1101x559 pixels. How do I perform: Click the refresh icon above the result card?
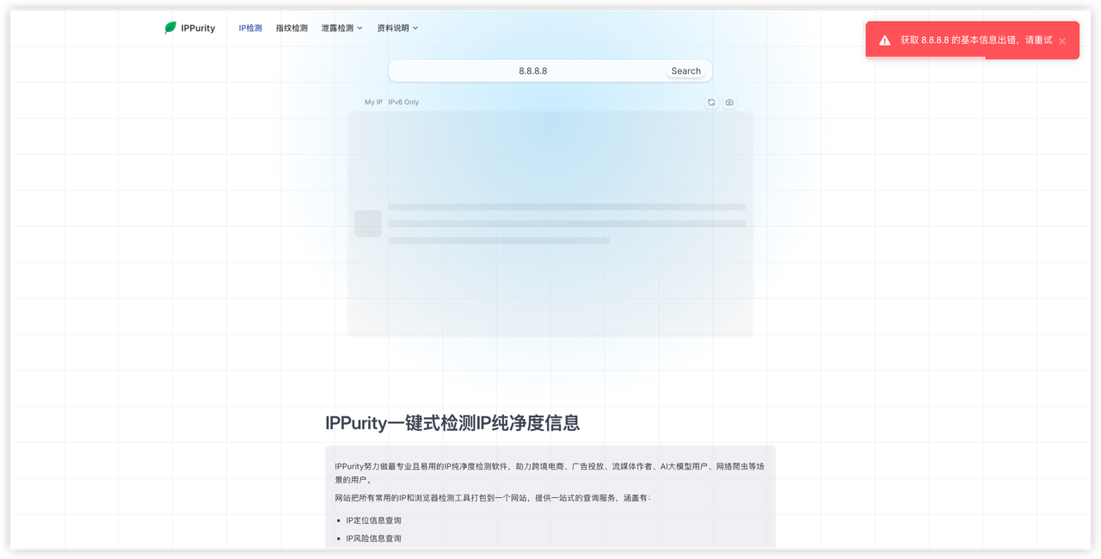coord(711,102)
